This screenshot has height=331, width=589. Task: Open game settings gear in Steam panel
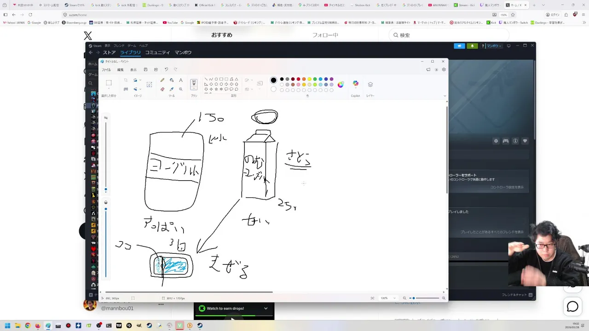[496, 141]
